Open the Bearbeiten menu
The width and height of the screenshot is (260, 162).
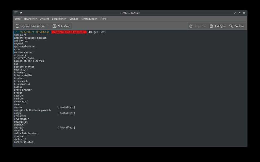click(31, 19)
